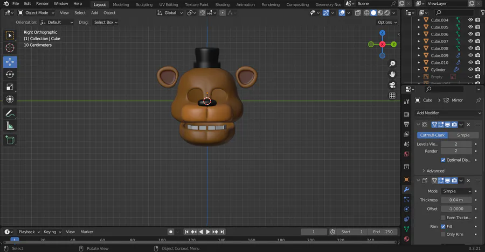This screenshot has width=485, height=252.
Task: Open the Render menu
Action: (x=43, y=4)
